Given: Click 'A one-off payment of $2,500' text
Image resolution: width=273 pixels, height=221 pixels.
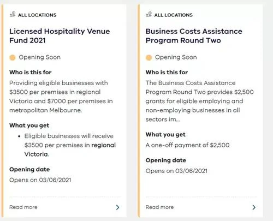Looking at the screenshot, I should (187, 145).
